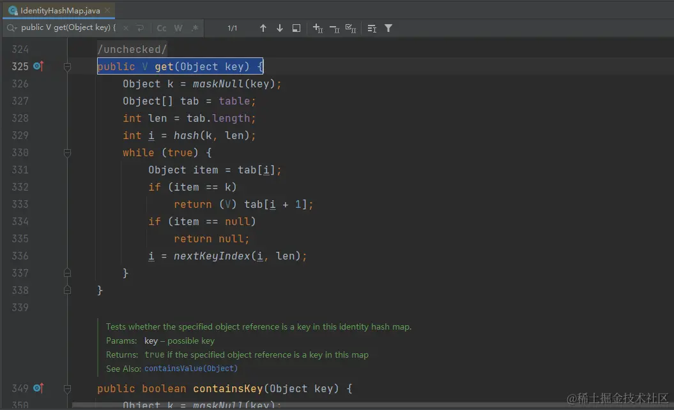Click the 'if (item == null)' condition

click(x=202, y=221)
